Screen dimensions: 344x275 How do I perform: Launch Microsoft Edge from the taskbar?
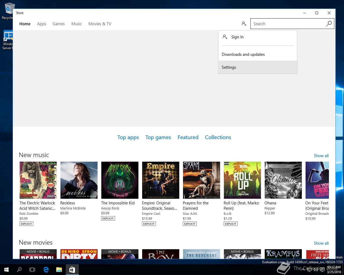coord(46,269)
